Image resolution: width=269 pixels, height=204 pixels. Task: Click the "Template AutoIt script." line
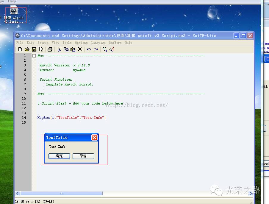[x=69, y=84]
